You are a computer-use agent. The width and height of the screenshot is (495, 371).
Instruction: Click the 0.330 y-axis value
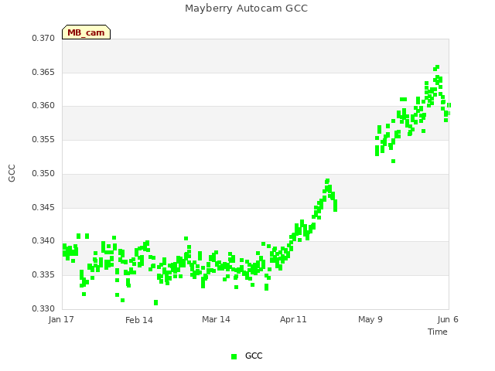[x=43, y=308]
